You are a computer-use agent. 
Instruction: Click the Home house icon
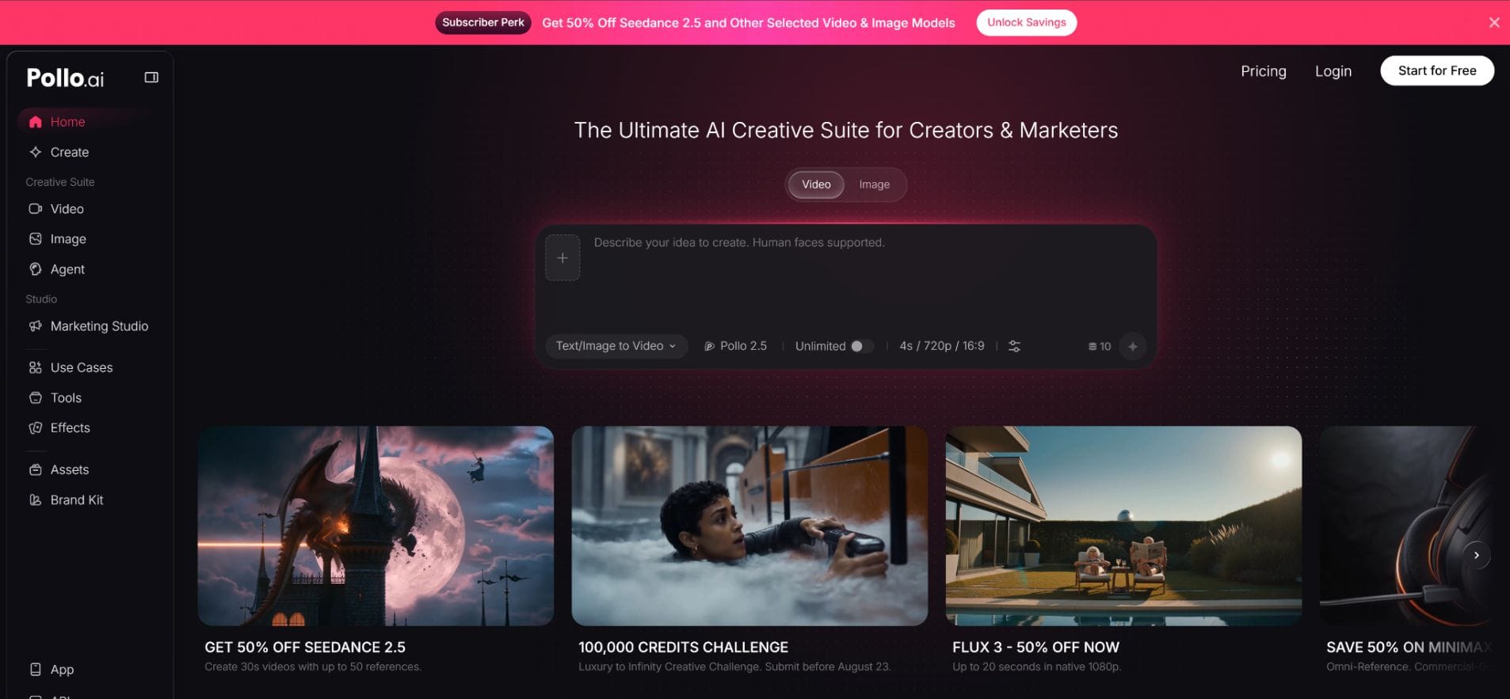pos(35,122)
